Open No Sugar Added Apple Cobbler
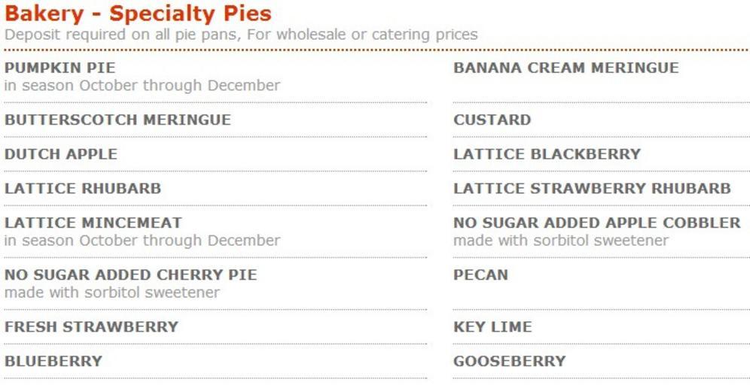 click(x=596, y=223)
